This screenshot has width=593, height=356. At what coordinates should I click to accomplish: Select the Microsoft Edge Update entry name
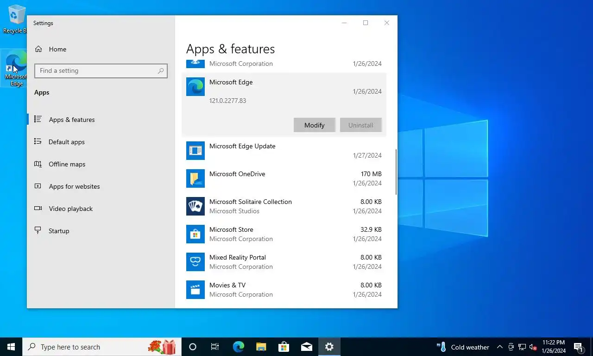242,146
